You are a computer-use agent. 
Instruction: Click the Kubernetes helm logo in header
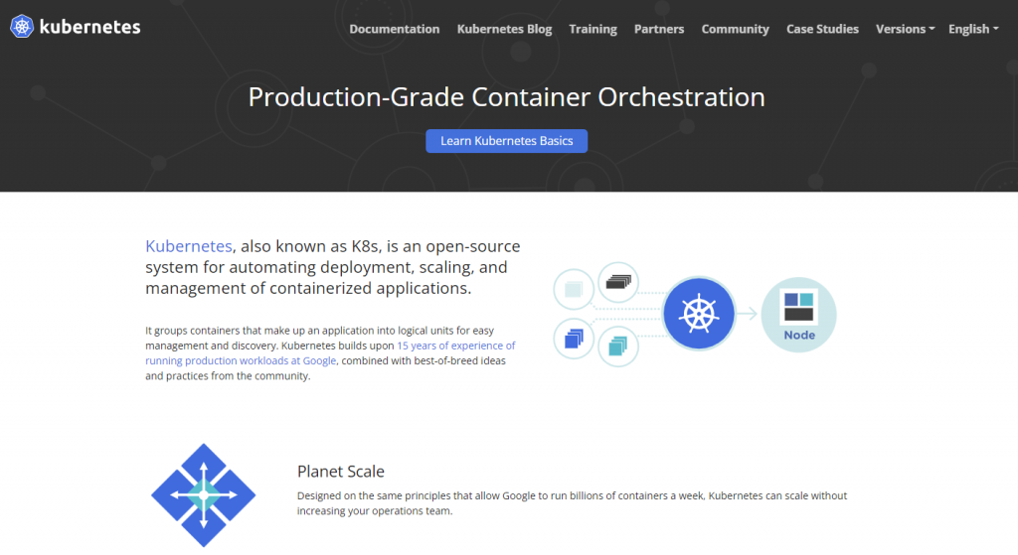[x=22, y=27]
